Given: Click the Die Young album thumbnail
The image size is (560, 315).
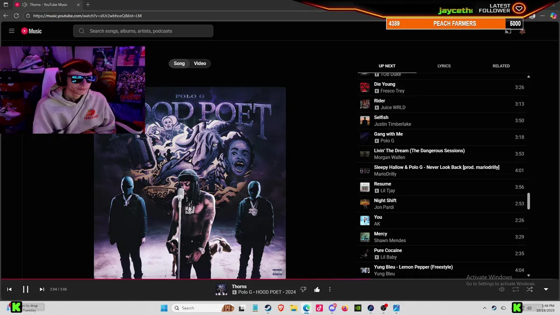Looking at the screenshot, I should click(365, 87).
